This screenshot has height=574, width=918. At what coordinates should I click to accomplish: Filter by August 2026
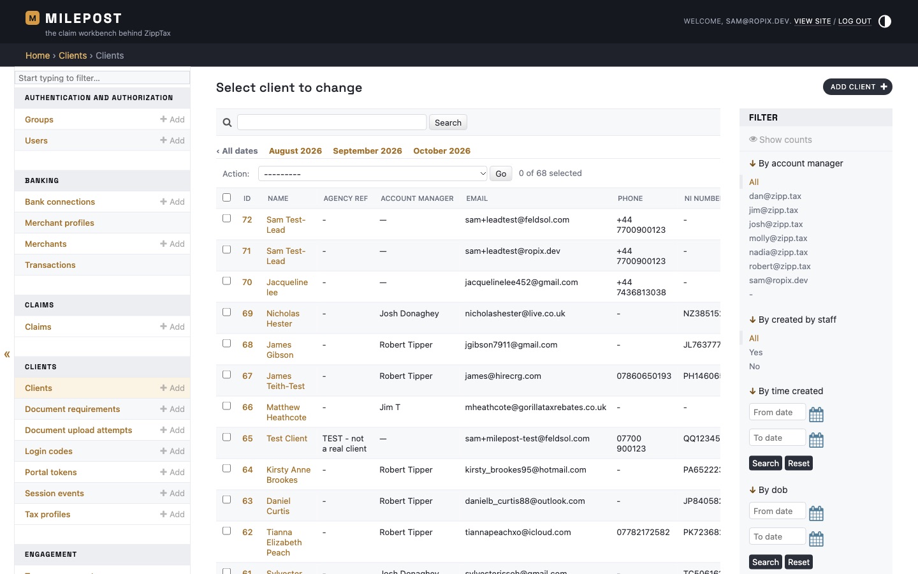(295, 151)
